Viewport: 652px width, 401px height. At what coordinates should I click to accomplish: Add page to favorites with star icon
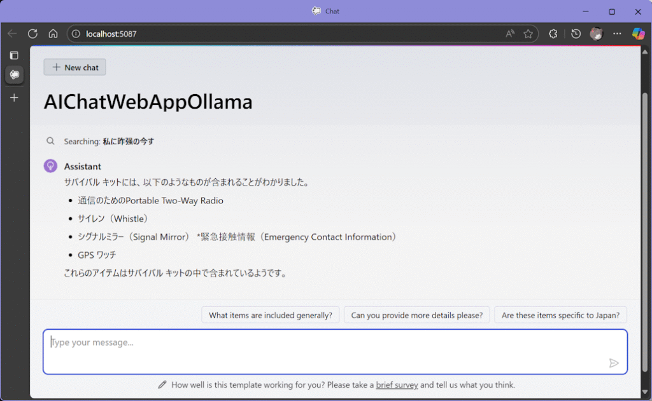(x=528, y=34)
